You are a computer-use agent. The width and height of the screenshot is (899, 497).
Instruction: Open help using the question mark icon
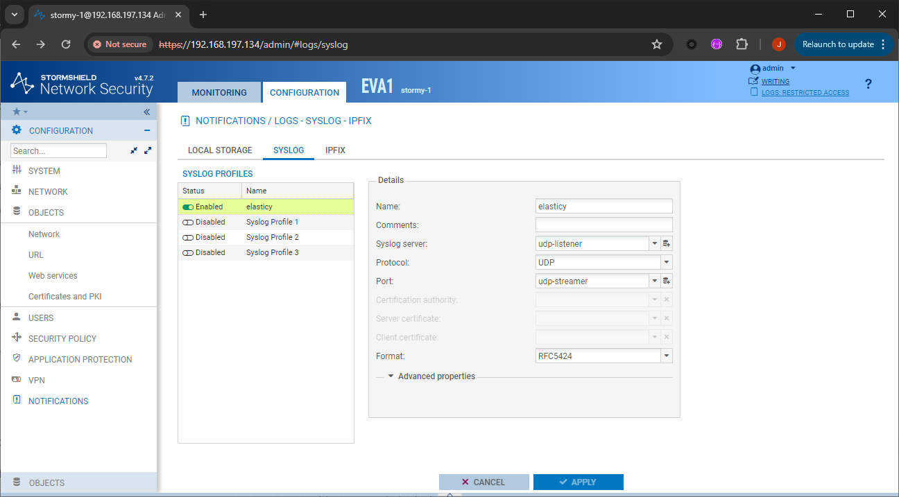[x=868, y=84]
